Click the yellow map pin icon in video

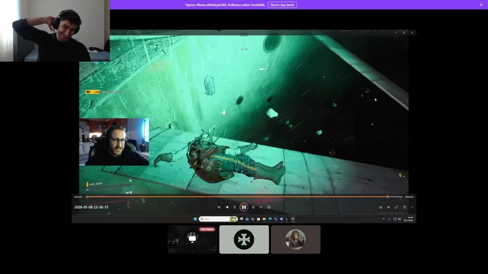click(400, 175)
